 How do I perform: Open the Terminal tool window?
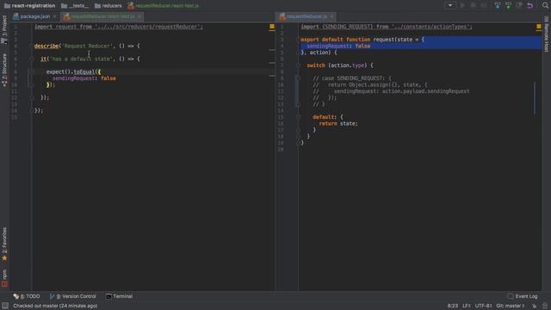click(119, 296)
